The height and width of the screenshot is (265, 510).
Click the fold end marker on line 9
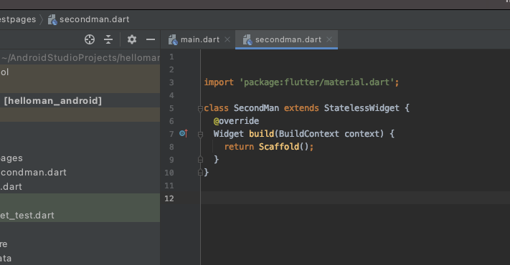click(x=200, y=160)
